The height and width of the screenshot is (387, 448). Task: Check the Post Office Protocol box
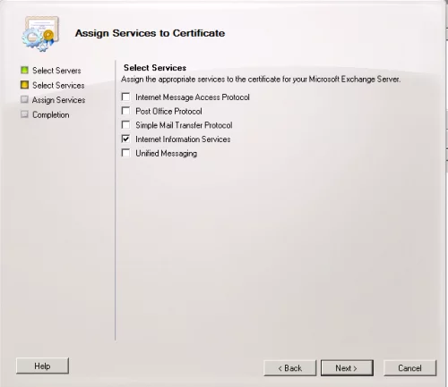click(x=125, y=111)
